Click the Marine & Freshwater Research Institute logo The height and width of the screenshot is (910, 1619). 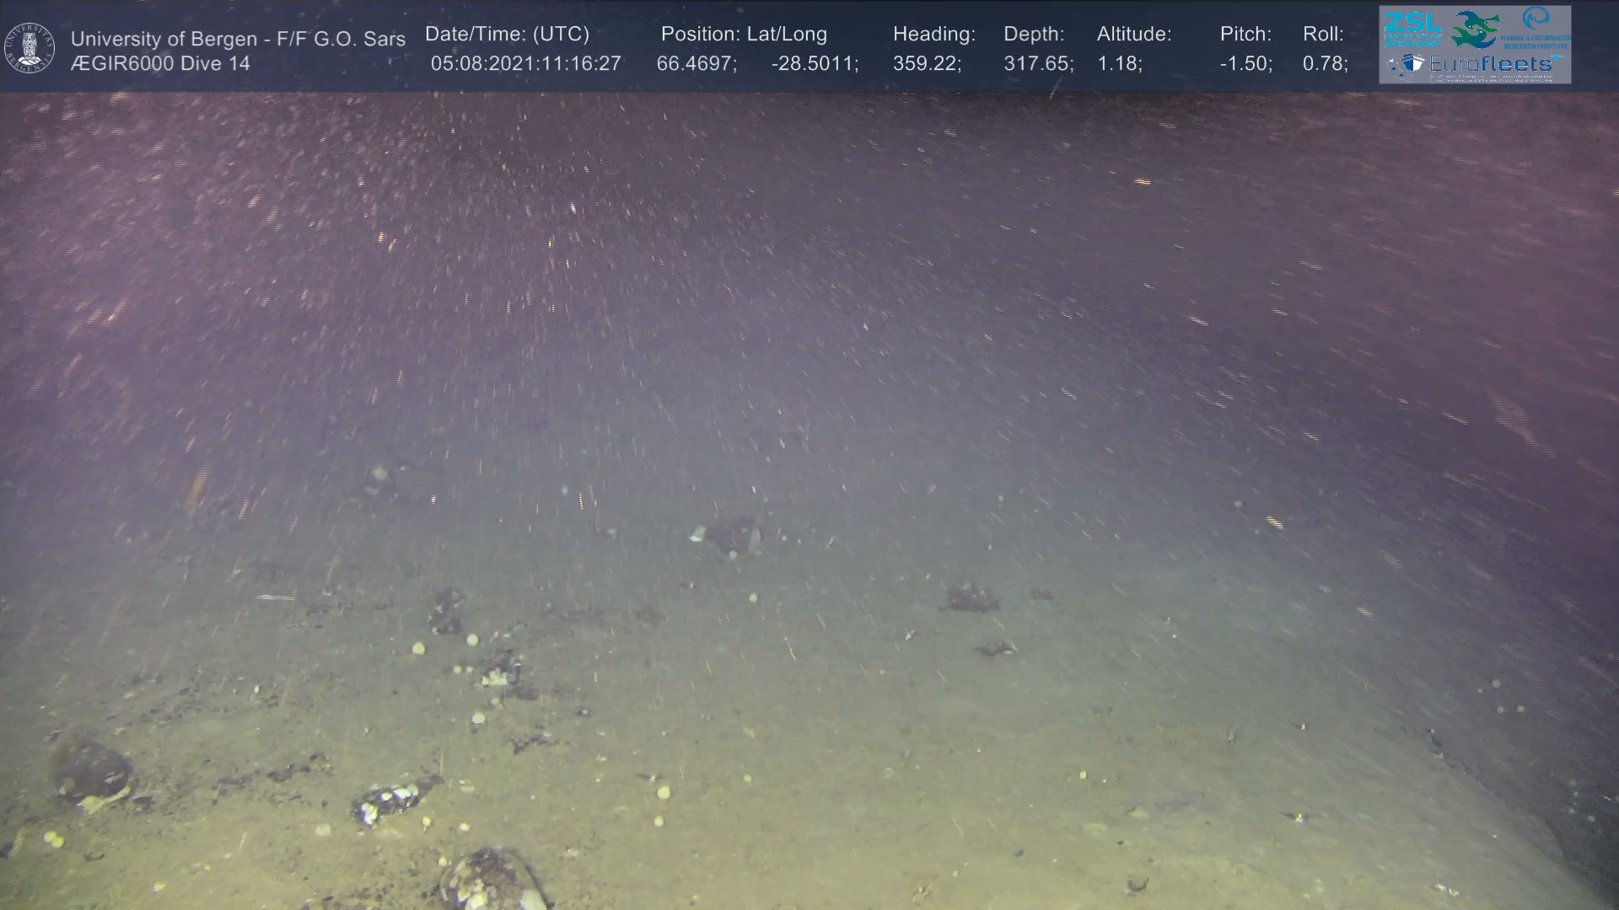point(1536,28)
